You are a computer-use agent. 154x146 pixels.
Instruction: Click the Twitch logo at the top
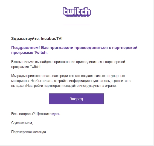click(x=77, y=12)
